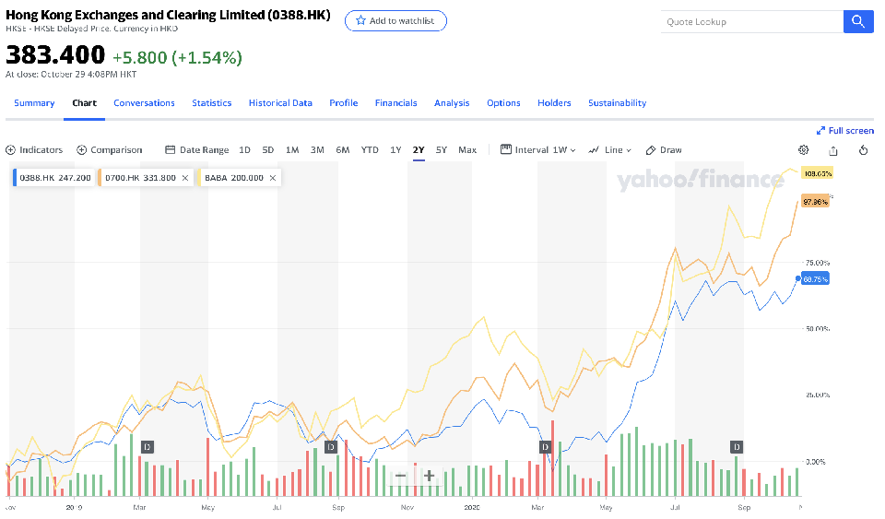
Task: Switch range to YTD
Action: 370,150
